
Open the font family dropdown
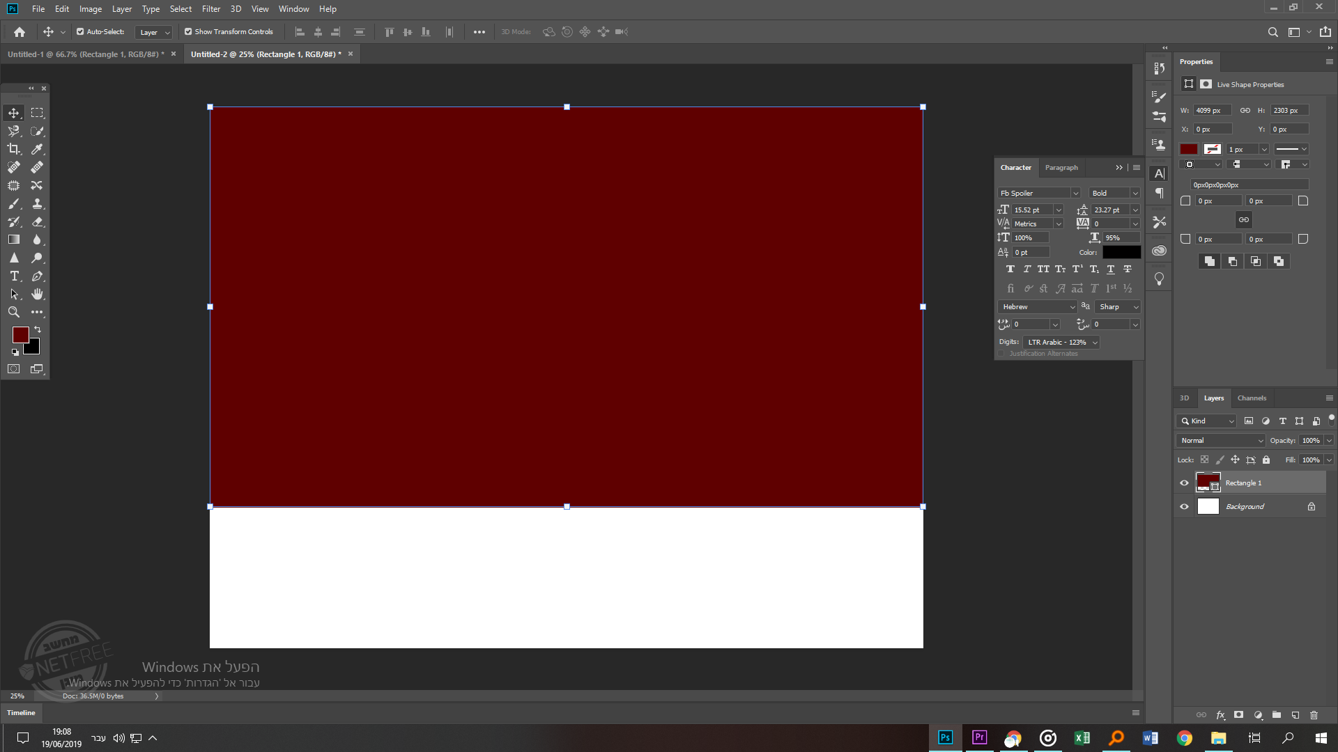1038,192
